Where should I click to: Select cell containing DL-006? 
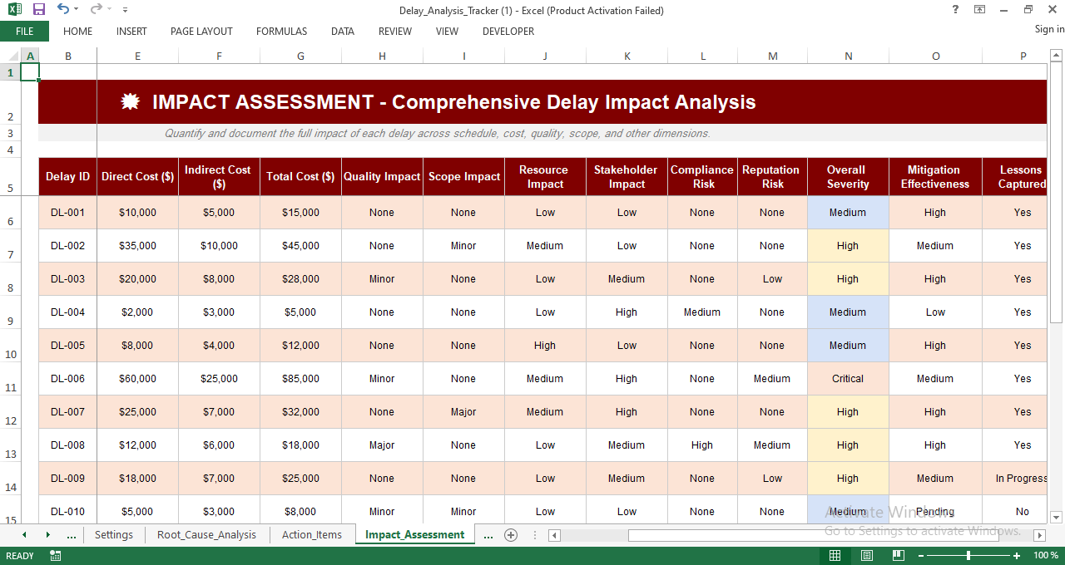[67, 378]
